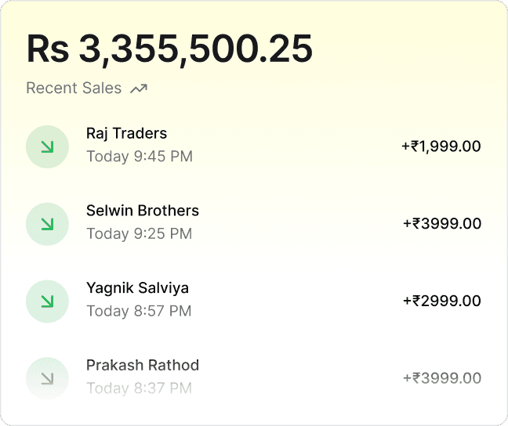Image resolution: width=508 pixels, height=426 pixels.
Task: Click the Today 9:45 PM timestamp
Action: point(139,156)
